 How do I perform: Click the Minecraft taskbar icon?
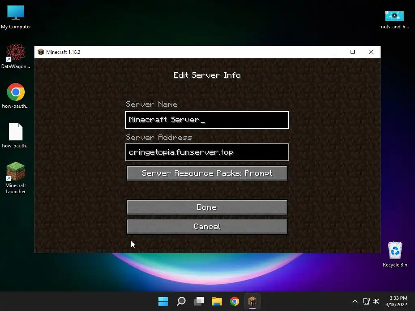pyautogui.click(x=252, y=301)
